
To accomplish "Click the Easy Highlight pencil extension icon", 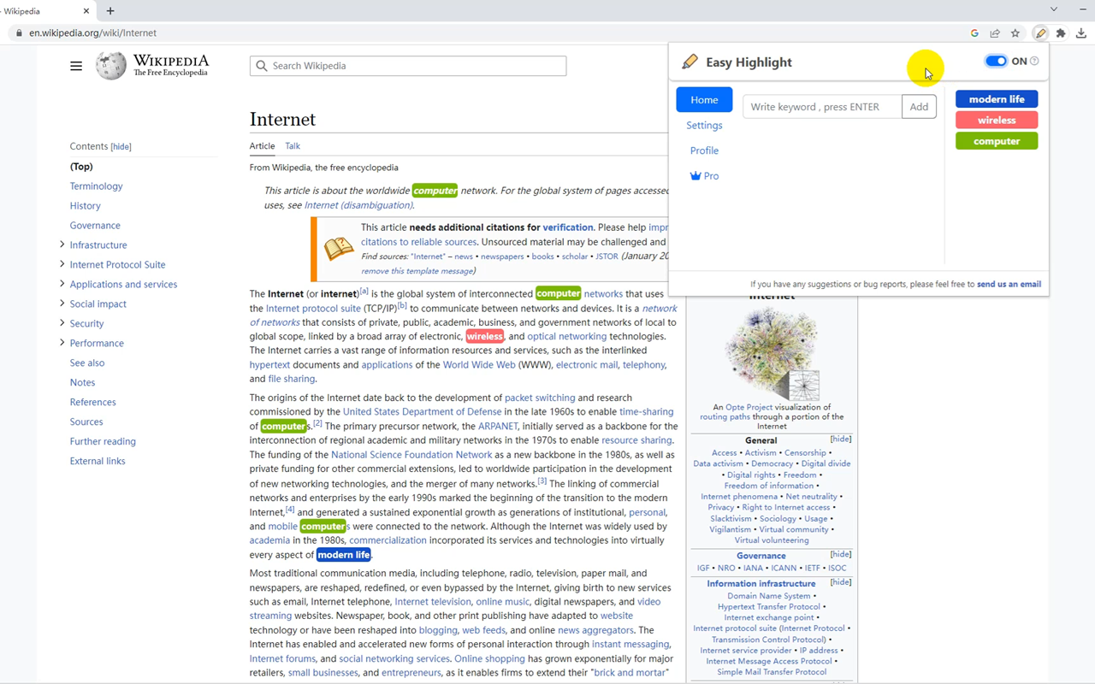I will click(1040, 33).
